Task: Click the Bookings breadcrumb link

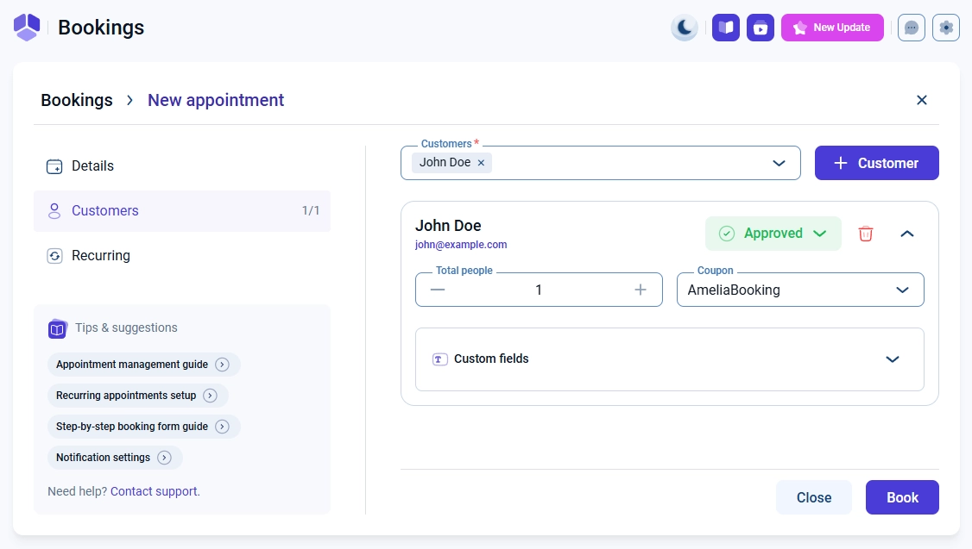Action: (x=77, y=100)
